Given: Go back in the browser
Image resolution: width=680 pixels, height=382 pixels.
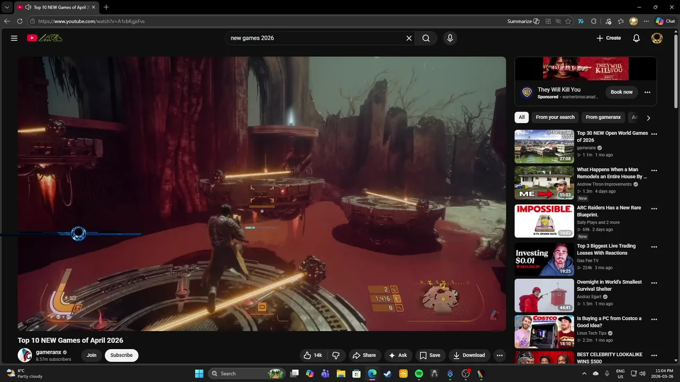Looking at the screenshot, I should pos(7,21).
